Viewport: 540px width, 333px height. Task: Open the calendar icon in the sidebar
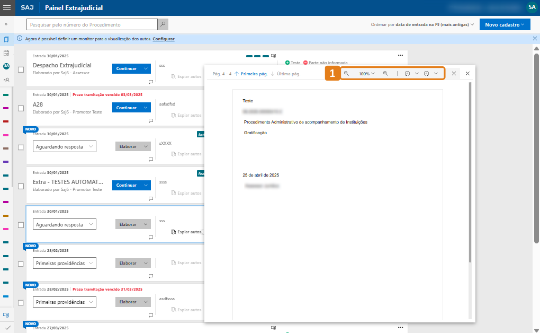pyautogui.click(x=6, y=53)
